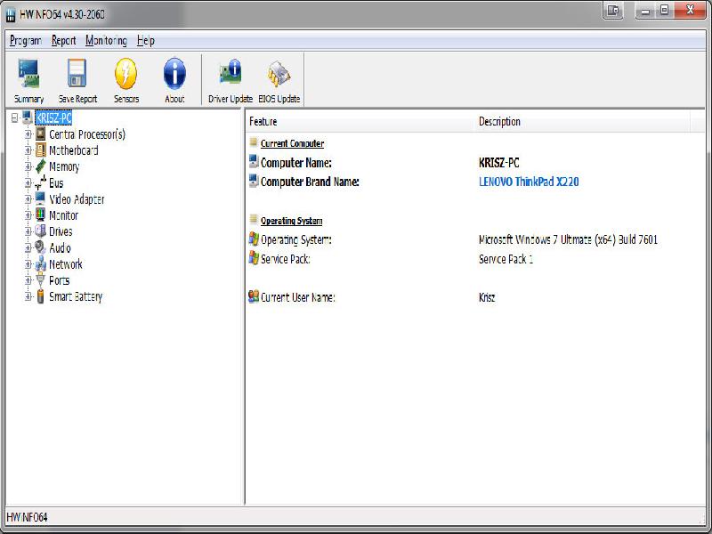The width and height of the screenshot is (712, 534).
Task: Select the Krisz user name value
Action: [487, 297]
